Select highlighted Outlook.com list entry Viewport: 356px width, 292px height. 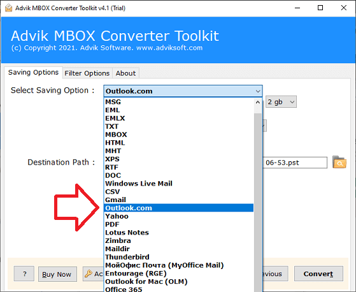(179, 208)
